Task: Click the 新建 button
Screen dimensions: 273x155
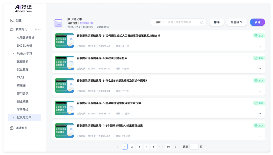Action: point(257,22)
